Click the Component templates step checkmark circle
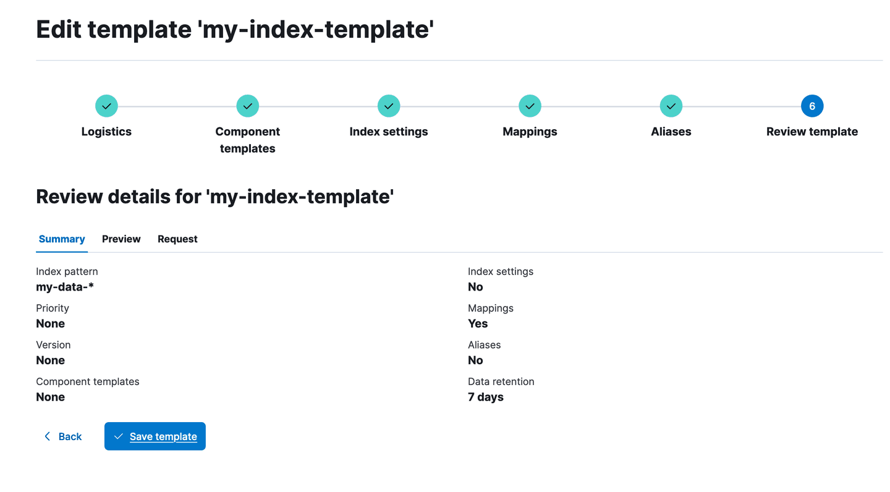890x492 pixels. point(247,106)
